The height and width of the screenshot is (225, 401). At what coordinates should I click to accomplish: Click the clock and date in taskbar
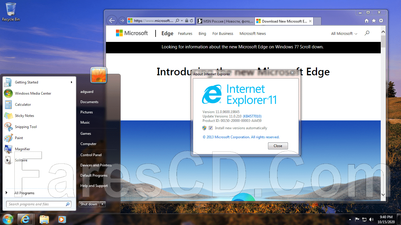pyautogui.click(x=386, y=219)
